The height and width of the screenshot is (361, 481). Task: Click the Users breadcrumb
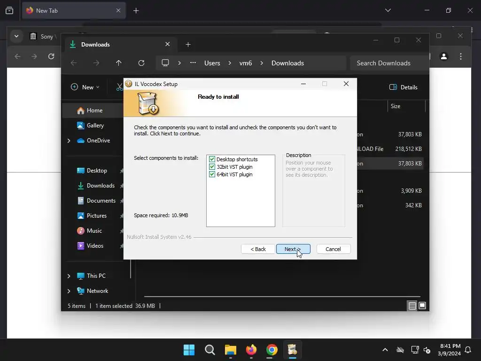212,63
